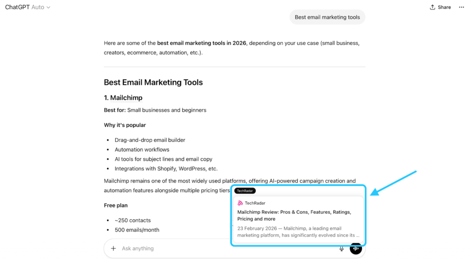
Task: Click the "Why it's popular" label
Action: pyautogui.click(x=125, y=125)
